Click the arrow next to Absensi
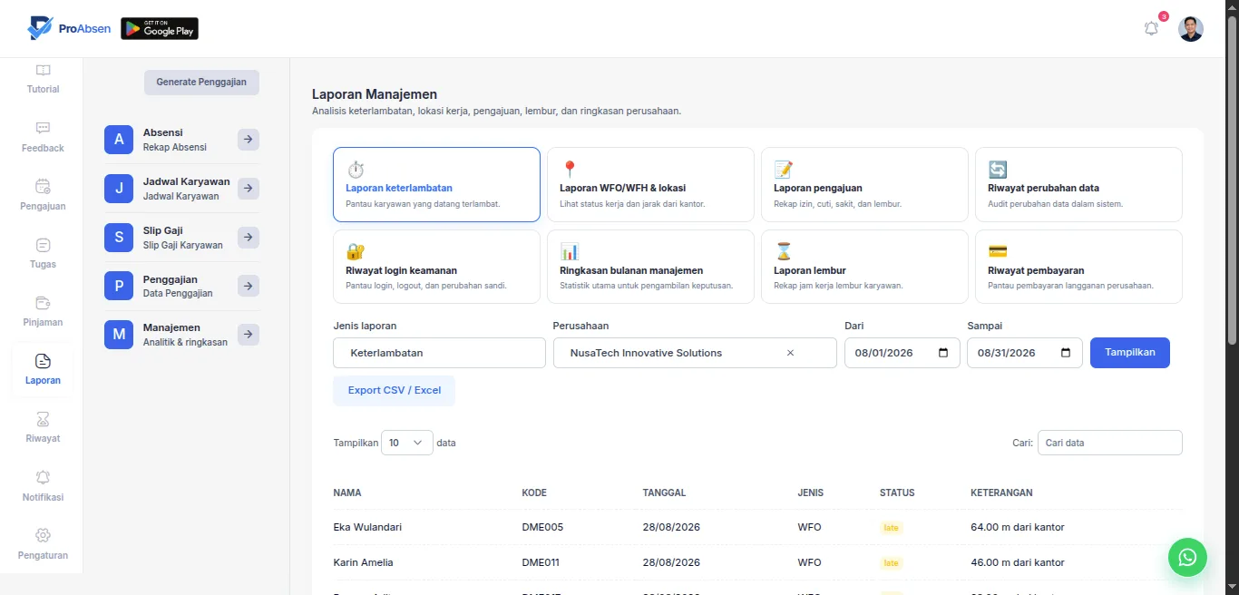 [x=249, y=140]
